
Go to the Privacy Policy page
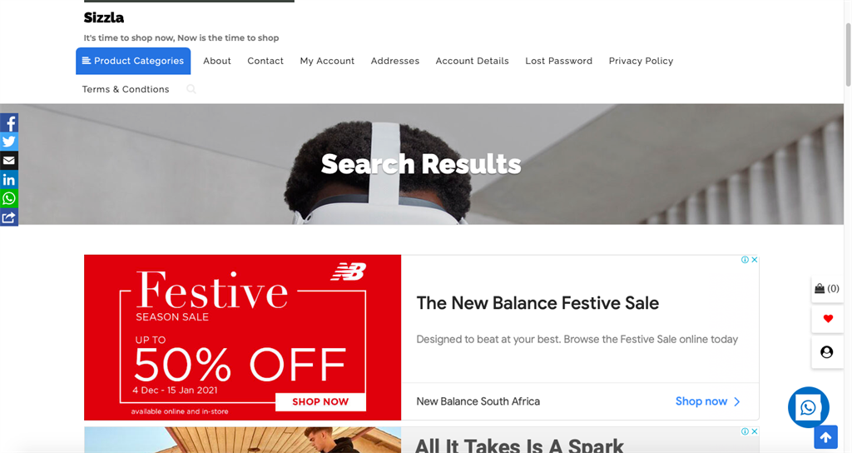click(x=641, y=61)
